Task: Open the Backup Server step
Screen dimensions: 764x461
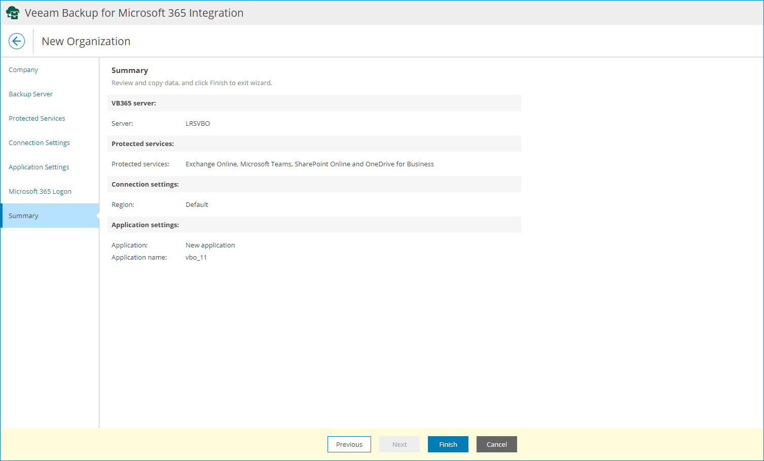Action: click(x=30, y=94)
